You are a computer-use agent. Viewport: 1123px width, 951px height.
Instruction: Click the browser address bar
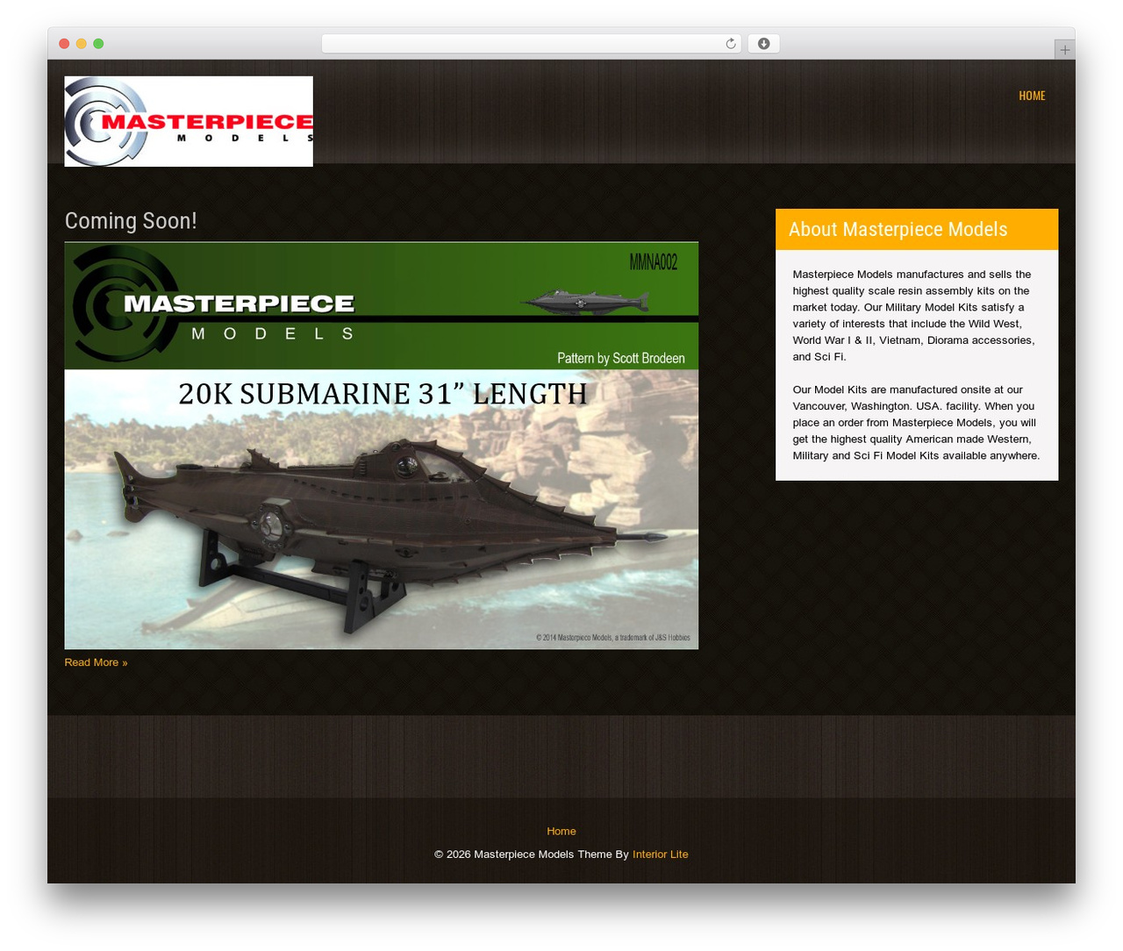[x=531, y=44]
